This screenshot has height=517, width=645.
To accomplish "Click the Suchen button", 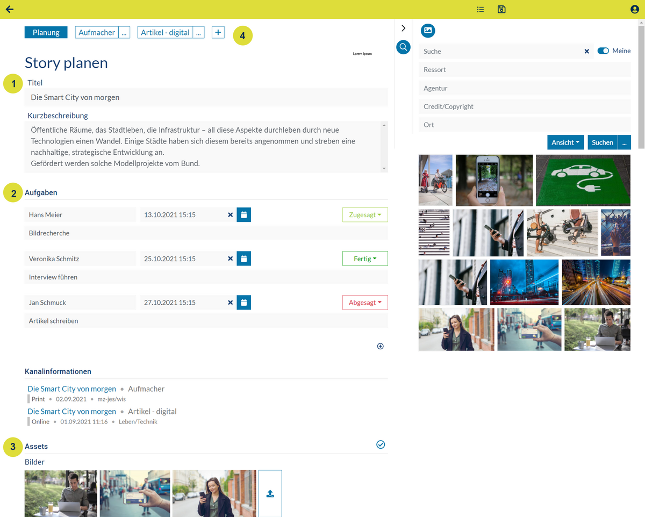I will click(603, 142).
